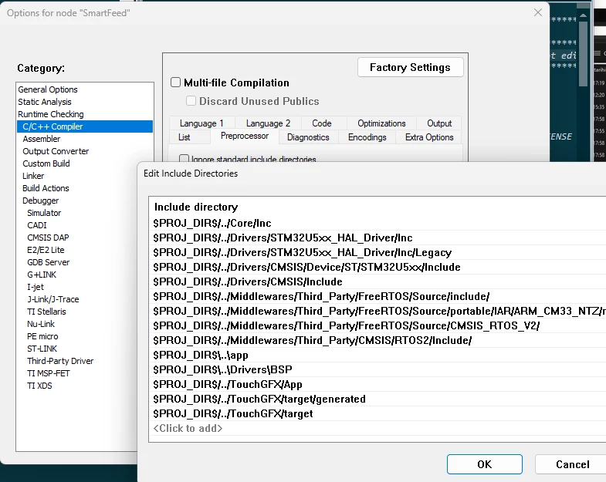606x482 pixels.
Task: Open the Encodings tab
Action: 367,137
